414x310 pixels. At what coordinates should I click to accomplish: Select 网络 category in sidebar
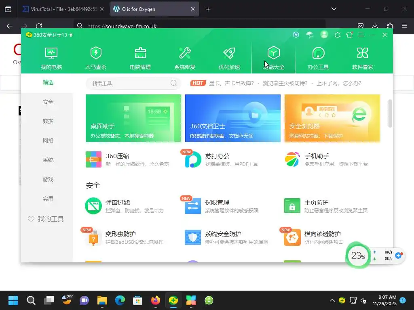48,140
